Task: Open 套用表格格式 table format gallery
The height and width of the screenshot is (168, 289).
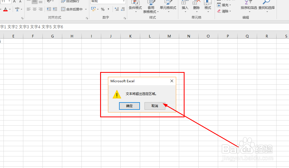Action: click(x=151, y=7)
